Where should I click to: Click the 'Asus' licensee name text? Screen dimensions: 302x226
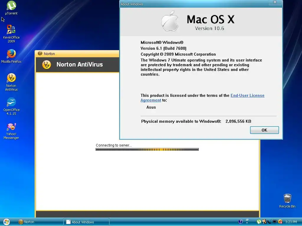(151, 107)
